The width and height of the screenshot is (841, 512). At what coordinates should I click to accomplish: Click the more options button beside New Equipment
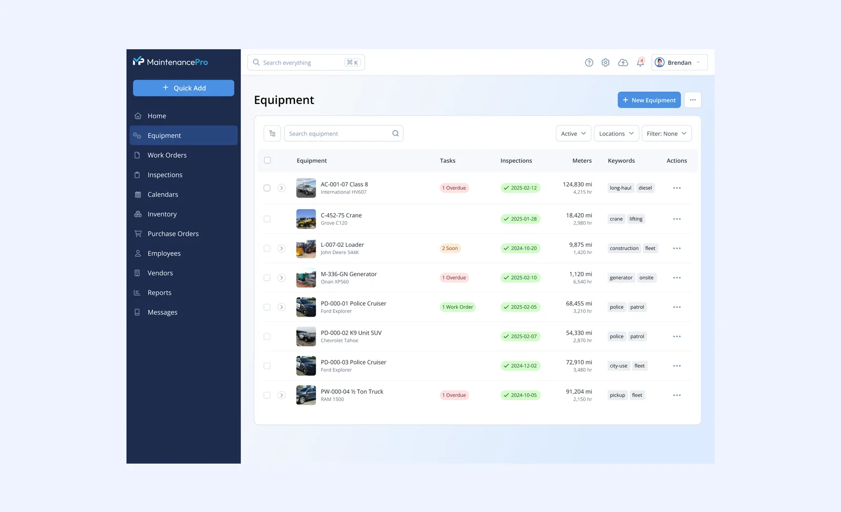tap(693, 100)
